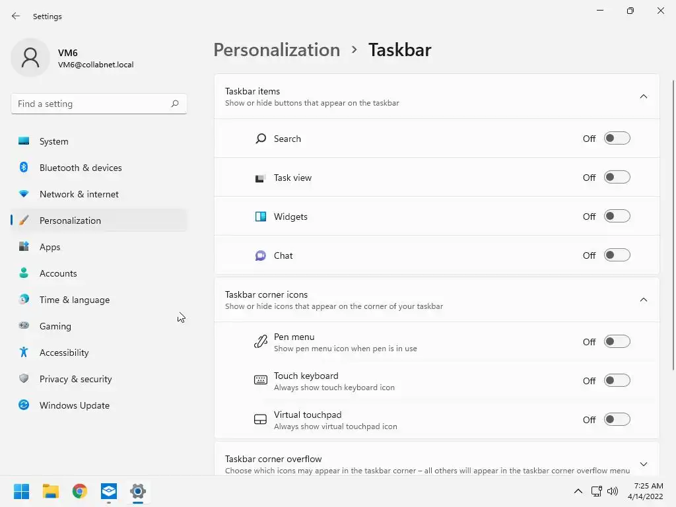Viewport: 676px width, 507px height.
Task: Click the volume speaker icon in system tray
Action: coord(612,491)
